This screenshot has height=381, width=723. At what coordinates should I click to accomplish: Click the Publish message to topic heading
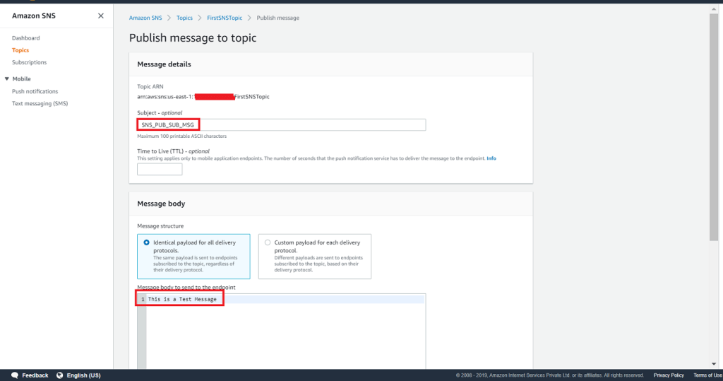tap(193, 38)
